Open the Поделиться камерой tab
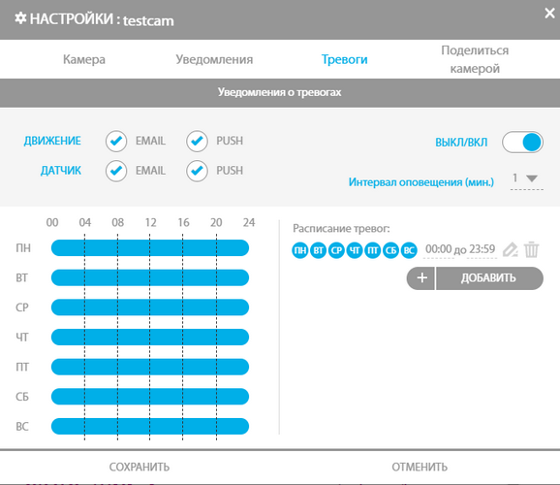Image resolution: width=560 pixels, height=485 pixels. [475, 59]
